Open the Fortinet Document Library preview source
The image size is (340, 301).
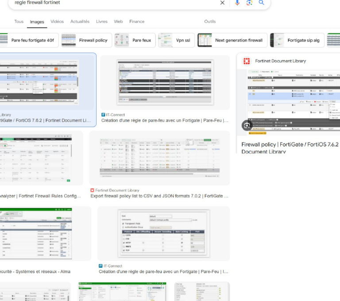click(x=280, y=61)
